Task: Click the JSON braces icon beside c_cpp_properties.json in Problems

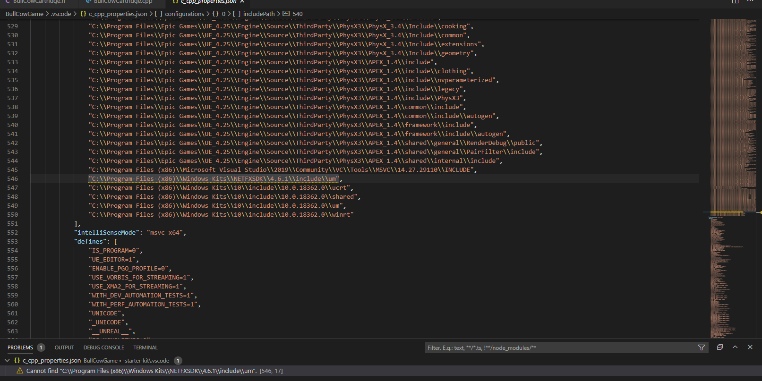Action: click(x=17, y=360)
